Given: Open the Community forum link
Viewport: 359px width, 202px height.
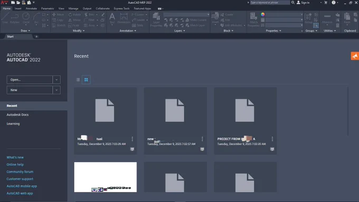Looking at the screenshot, I should [x=20, y=171].
